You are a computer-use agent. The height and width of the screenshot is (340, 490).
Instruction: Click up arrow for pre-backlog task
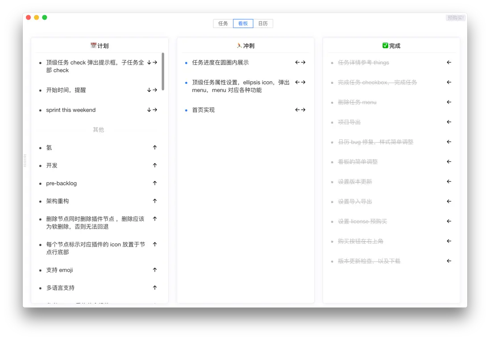tap(155, 183)
